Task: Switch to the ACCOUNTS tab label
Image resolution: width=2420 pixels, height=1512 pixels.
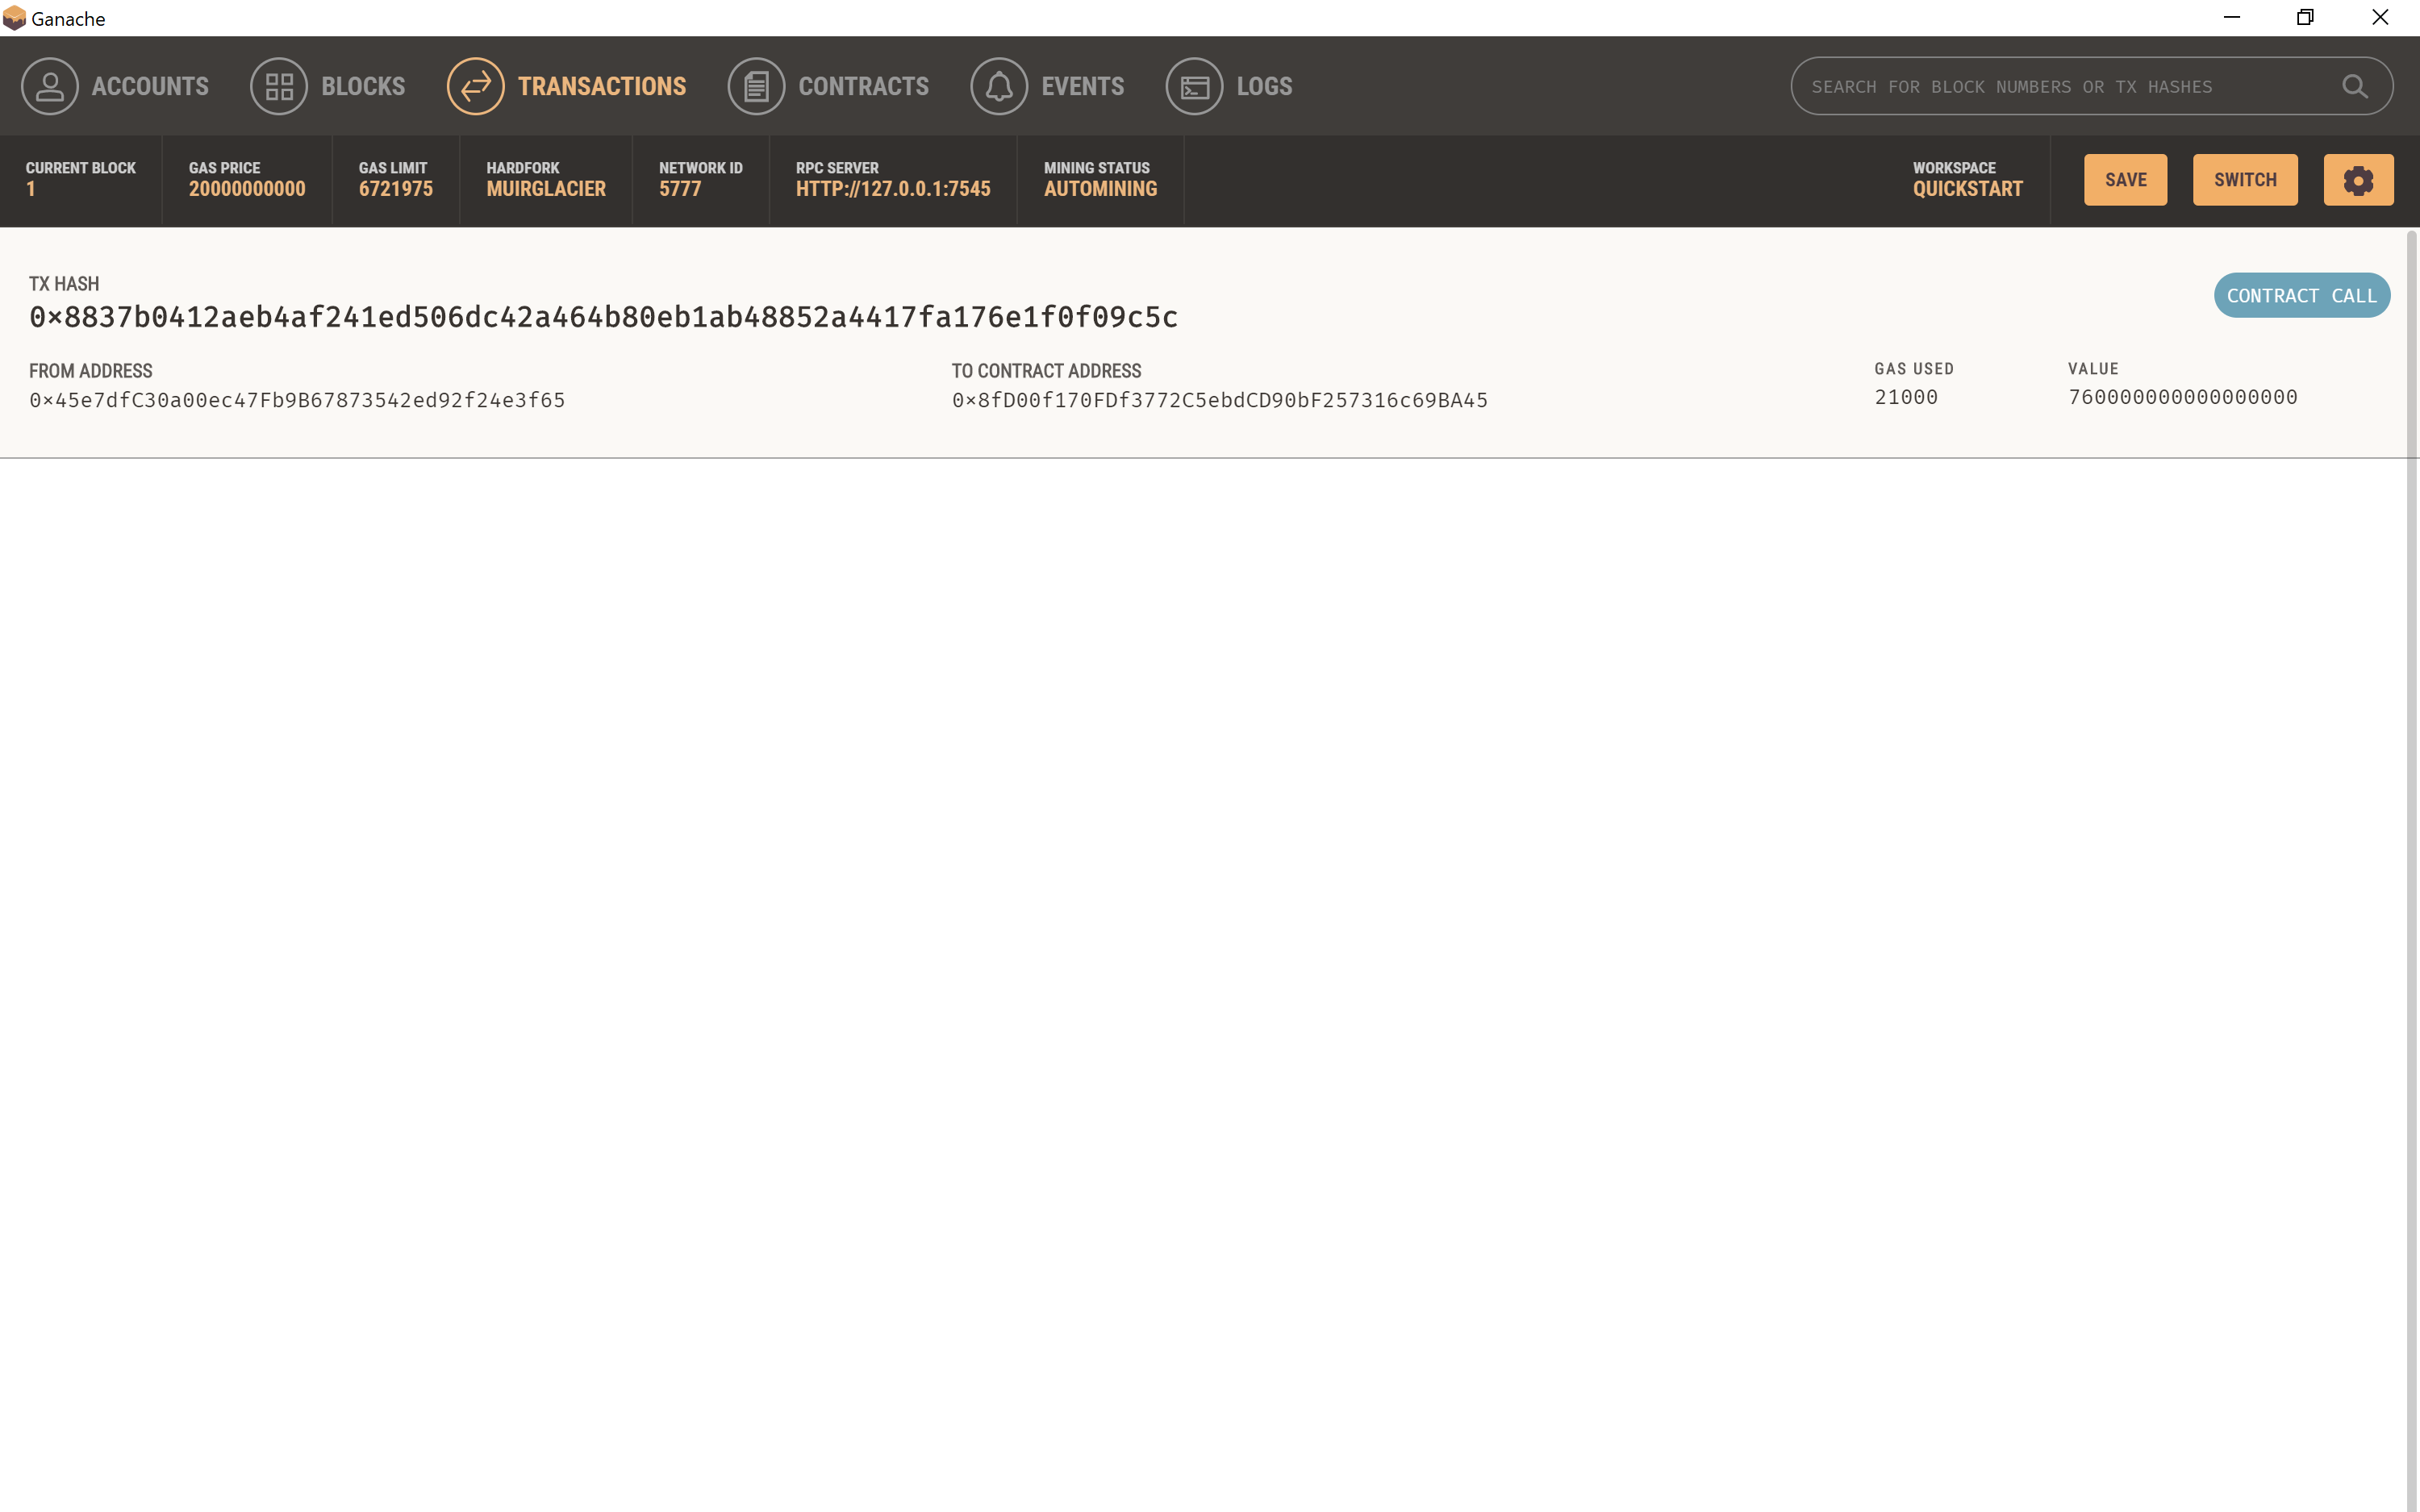Action: pos(150,86)
